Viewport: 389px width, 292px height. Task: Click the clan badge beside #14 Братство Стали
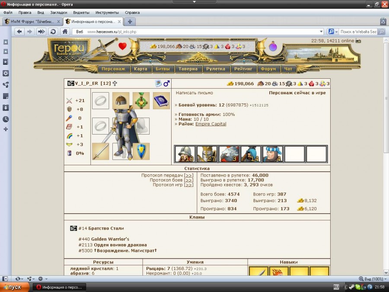[x=73, y=228]
